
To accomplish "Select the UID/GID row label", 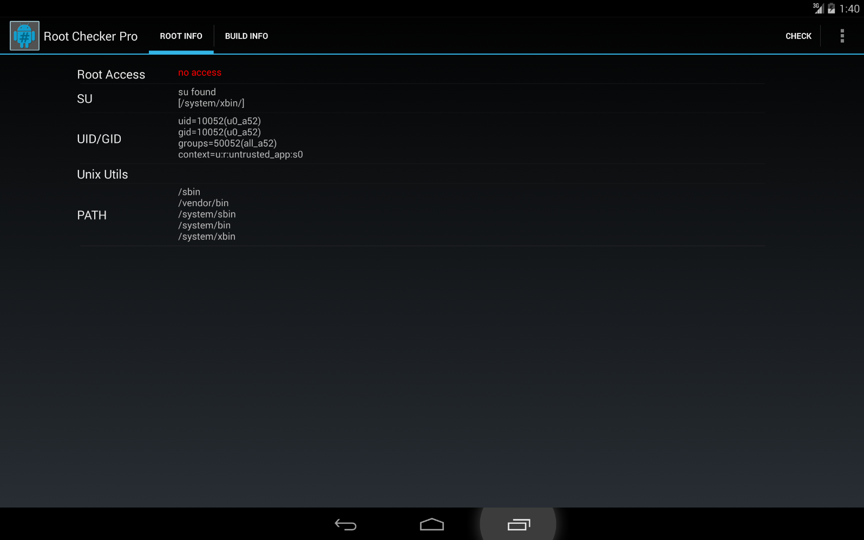I will 99,139.
